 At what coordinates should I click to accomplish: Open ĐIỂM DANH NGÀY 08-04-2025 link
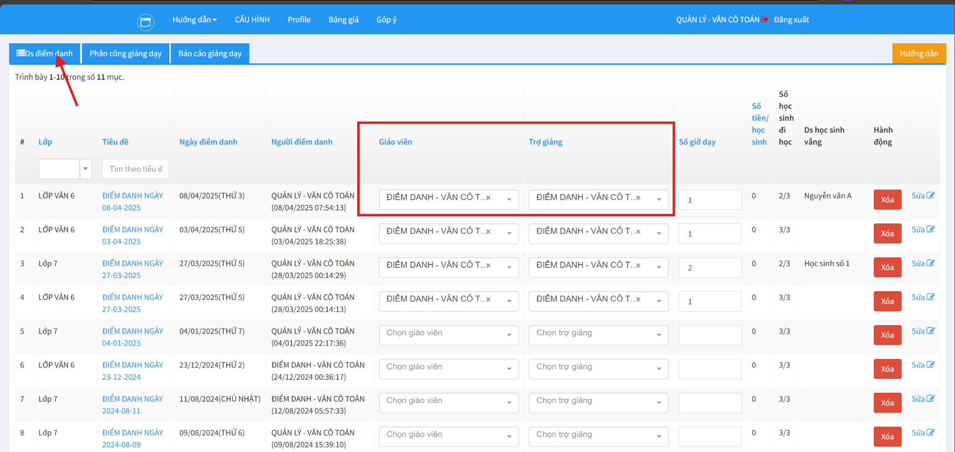point(132,202)
